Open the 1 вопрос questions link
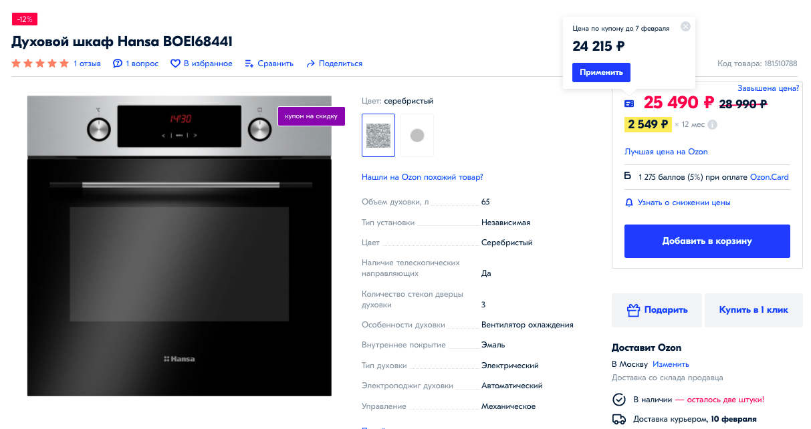Screen dimensions: 811x429 pyautogui.click(x=142, y=63)
